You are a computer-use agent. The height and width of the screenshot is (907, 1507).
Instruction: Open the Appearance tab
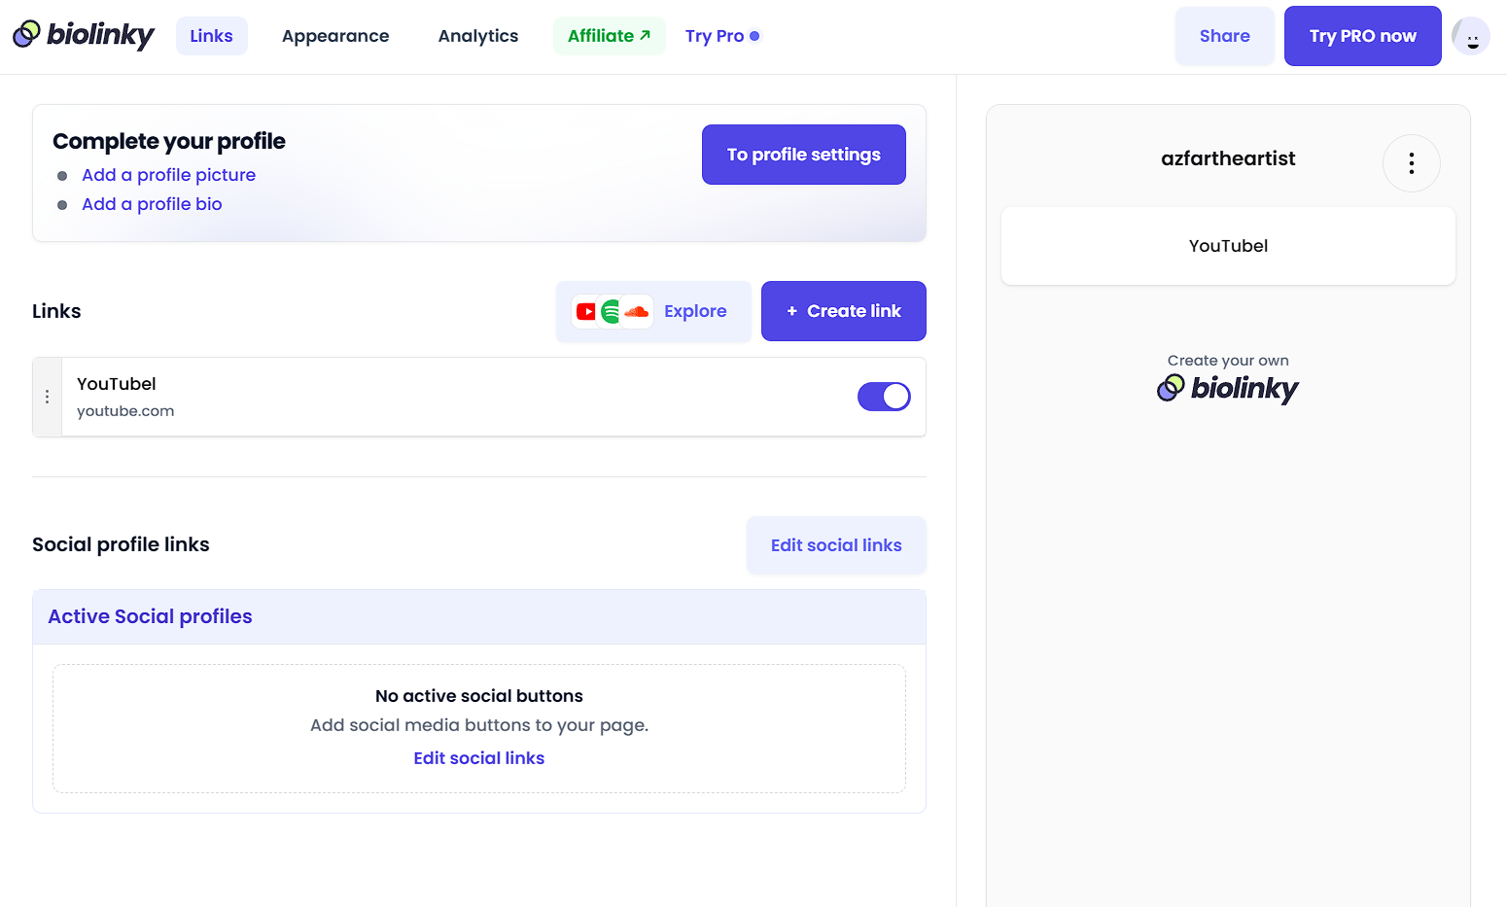[335, 36]
